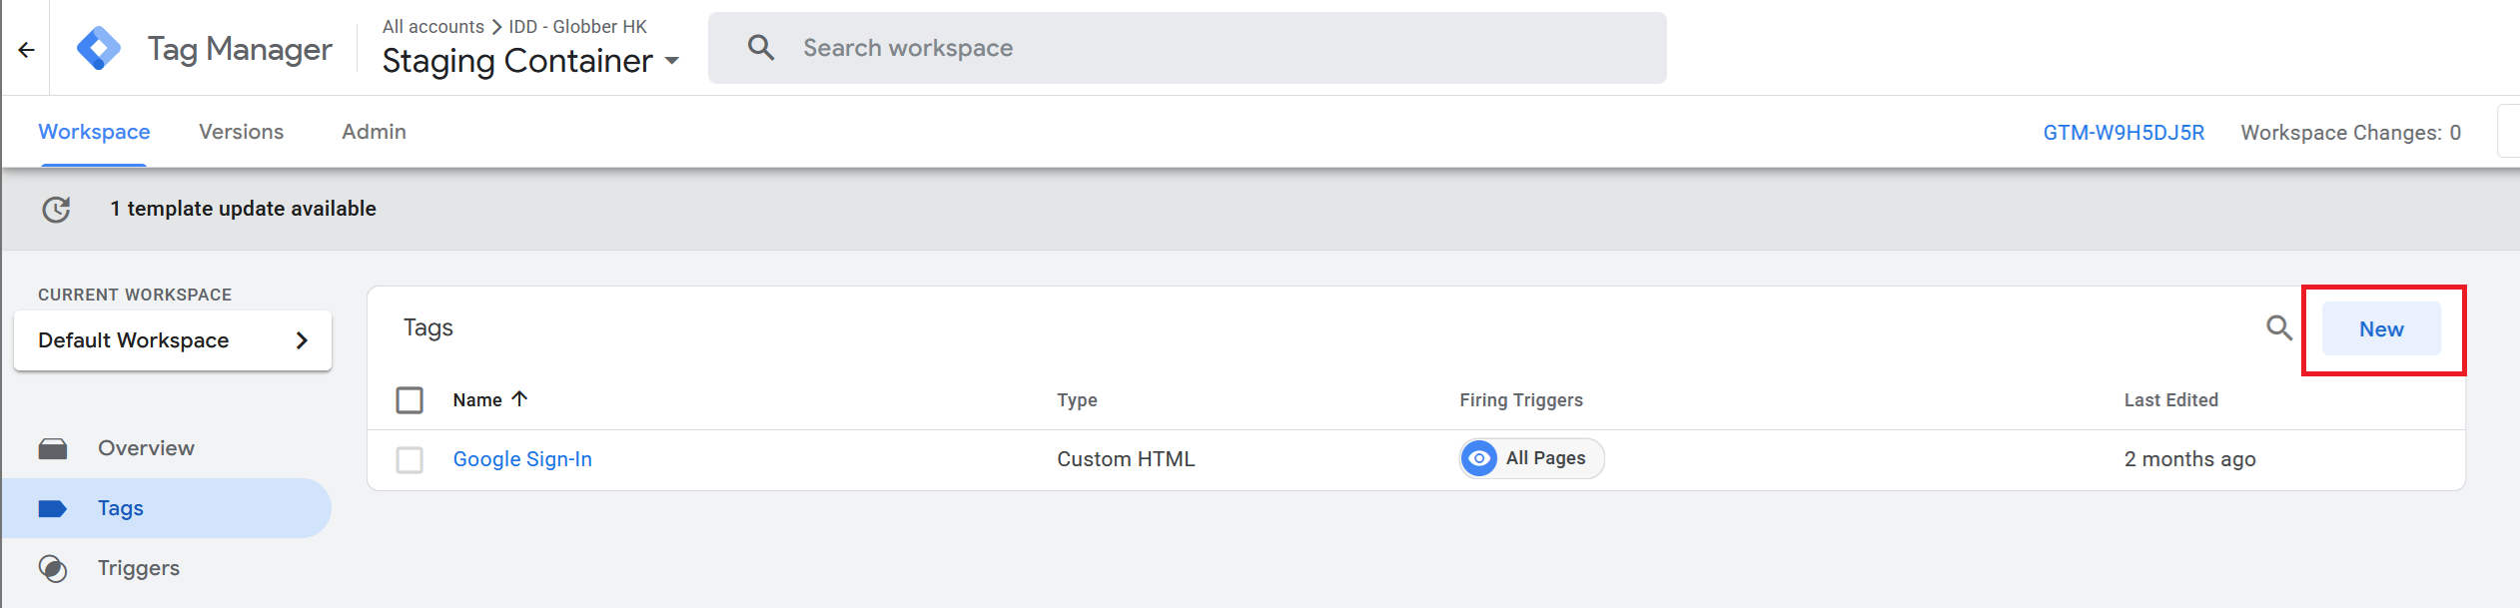Click the Tags label icon in sidebar
This screenshot has width=2520, height=608.
(53, 508)
